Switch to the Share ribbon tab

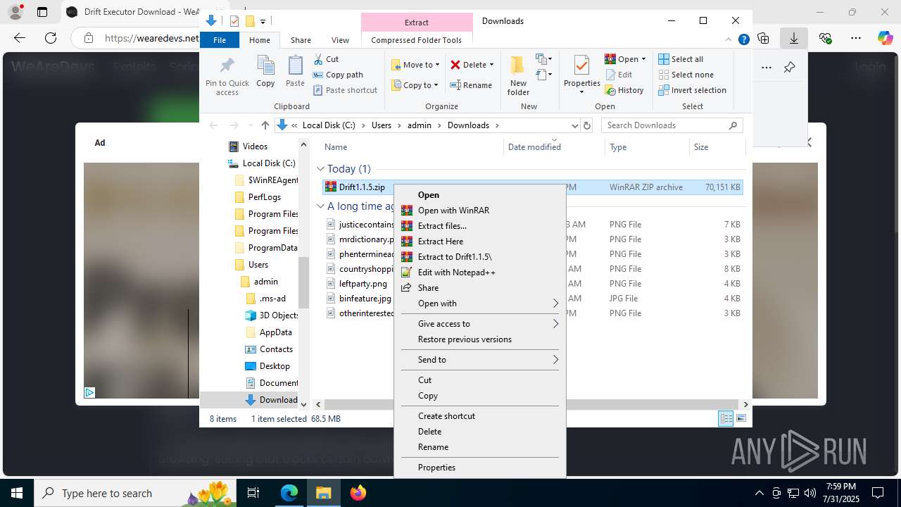click(x=301, y=40)
